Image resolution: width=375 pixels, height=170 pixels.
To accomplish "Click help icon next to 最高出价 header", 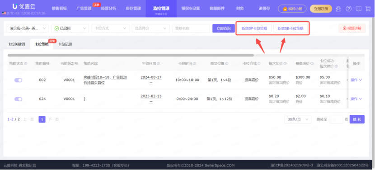I will (312, 64).
